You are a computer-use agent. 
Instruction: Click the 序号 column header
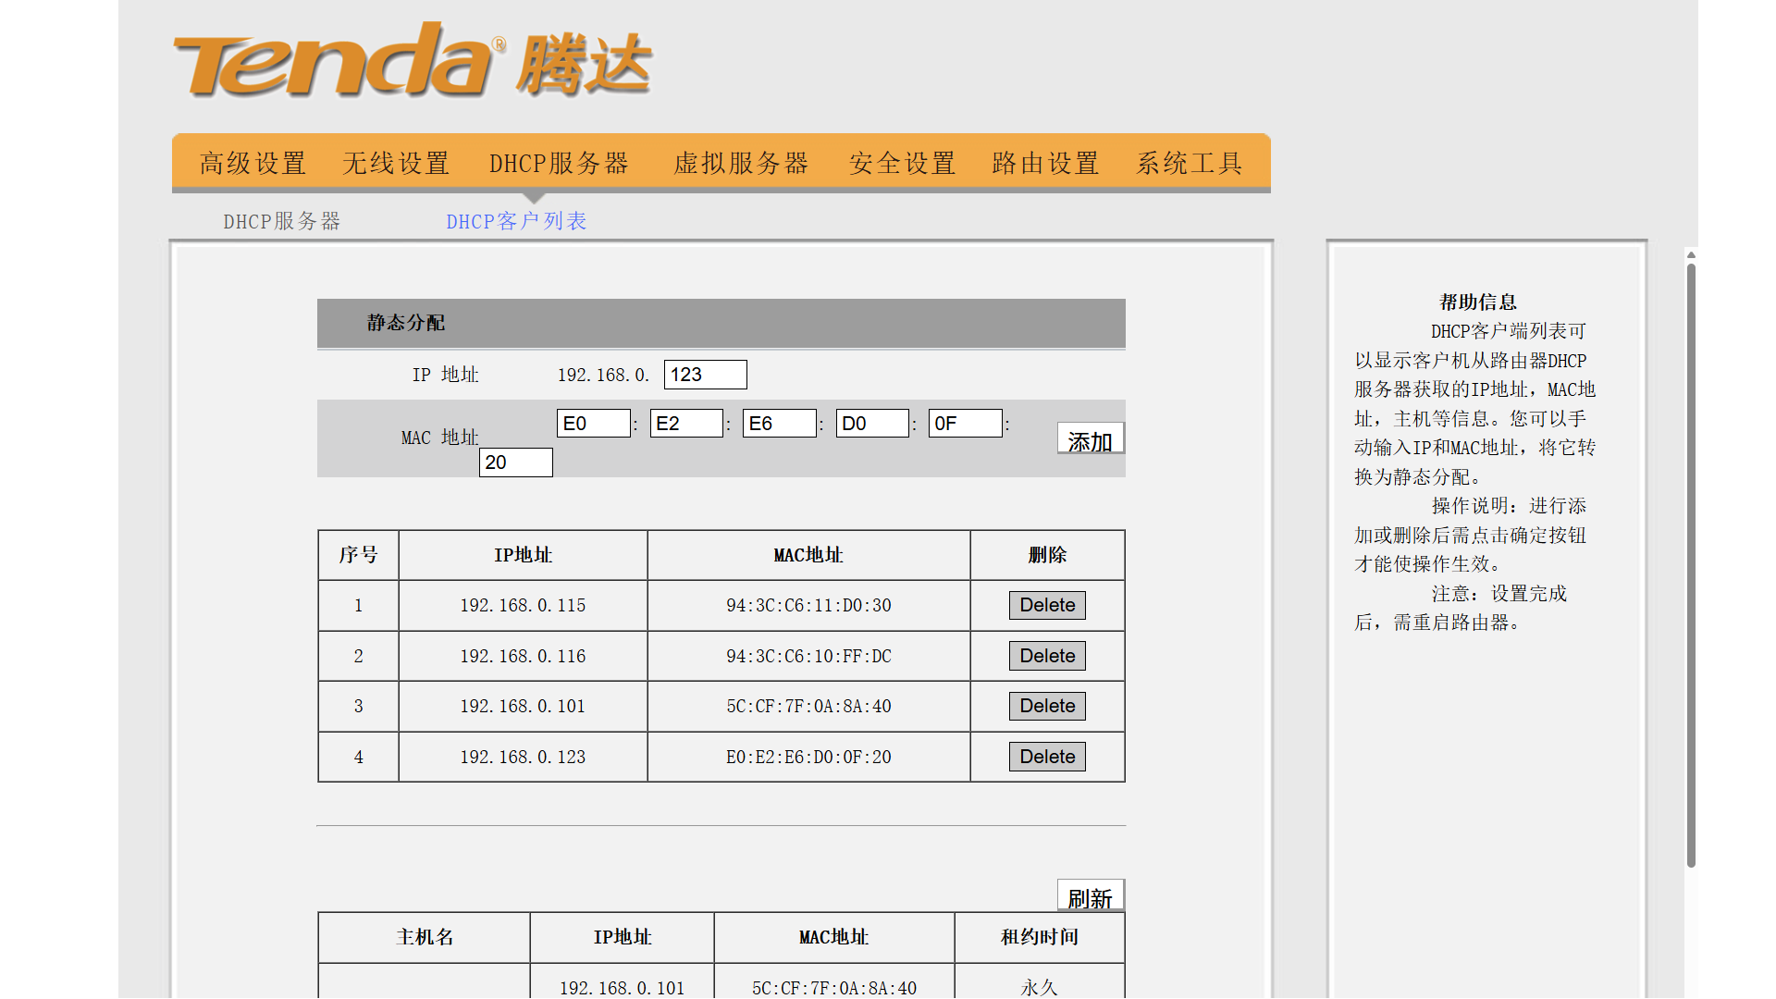pyautogui.click(x=358, y=555)
